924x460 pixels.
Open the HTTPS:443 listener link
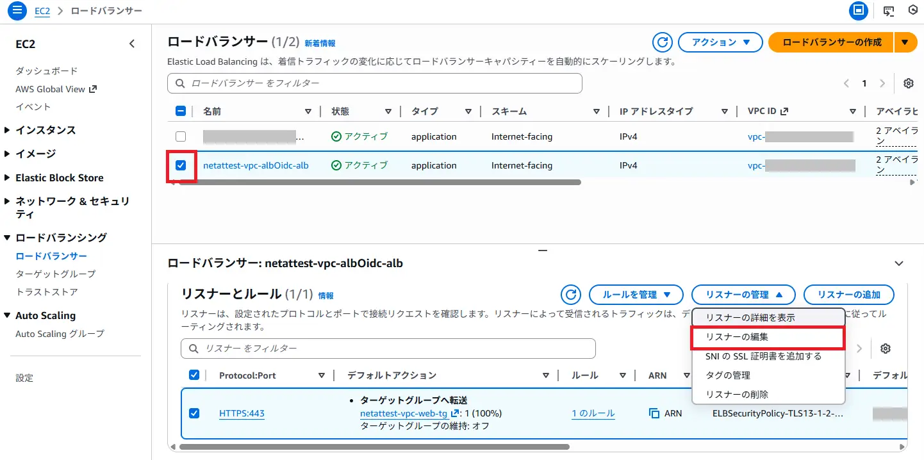[242, 413]
